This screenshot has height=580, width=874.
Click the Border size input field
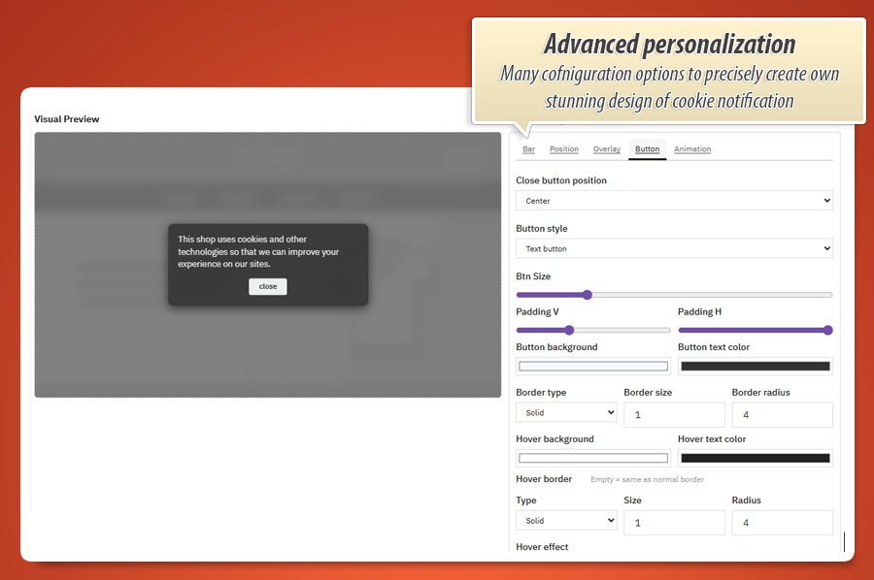[x=674, y=415]
